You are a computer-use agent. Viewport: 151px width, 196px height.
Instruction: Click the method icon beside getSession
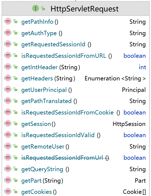[x=8, y=123]
